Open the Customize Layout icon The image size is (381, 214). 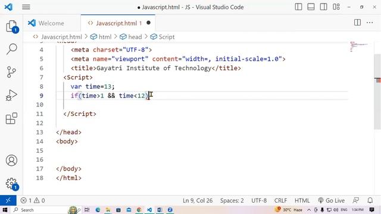(x=336, y=7)
